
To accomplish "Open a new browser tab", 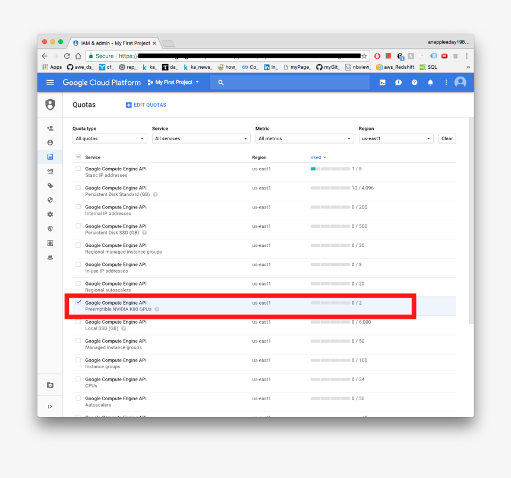I will (x=168, y=43).
